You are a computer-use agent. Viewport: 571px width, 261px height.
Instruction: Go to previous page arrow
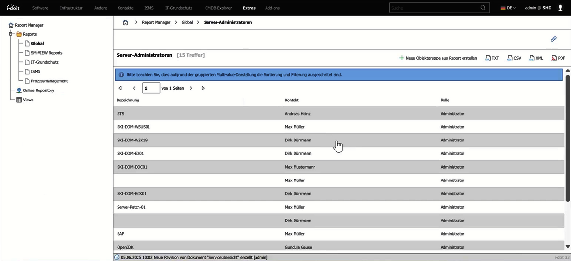134,88
